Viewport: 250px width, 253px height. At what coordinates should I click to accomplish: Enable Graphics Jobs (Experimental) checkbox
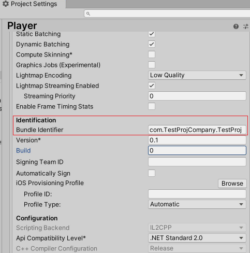[x=152, y=65]
